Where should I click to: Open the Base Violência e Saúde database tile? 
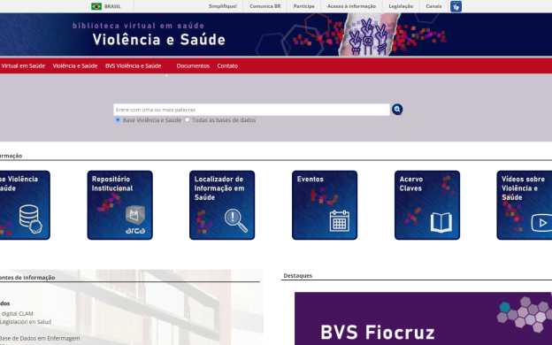(25, 205)
